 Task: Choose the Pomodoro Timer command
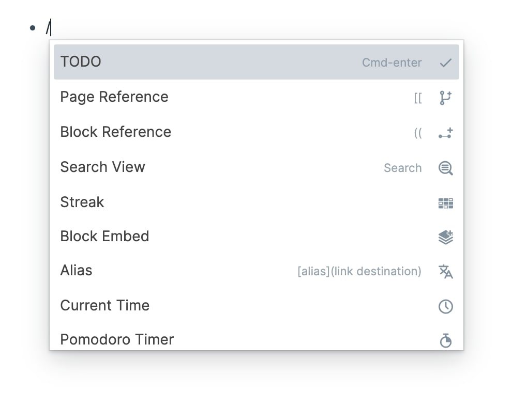tap(117, 339)
